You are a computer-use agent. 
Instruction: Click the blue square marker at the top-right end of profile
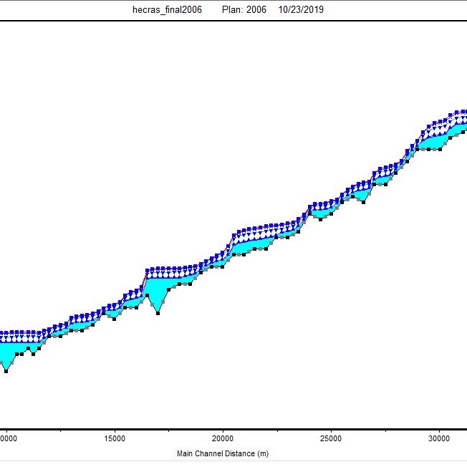(x=463, y=112)
